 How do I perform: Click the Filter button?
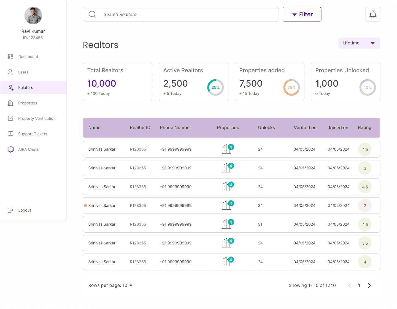302,14
